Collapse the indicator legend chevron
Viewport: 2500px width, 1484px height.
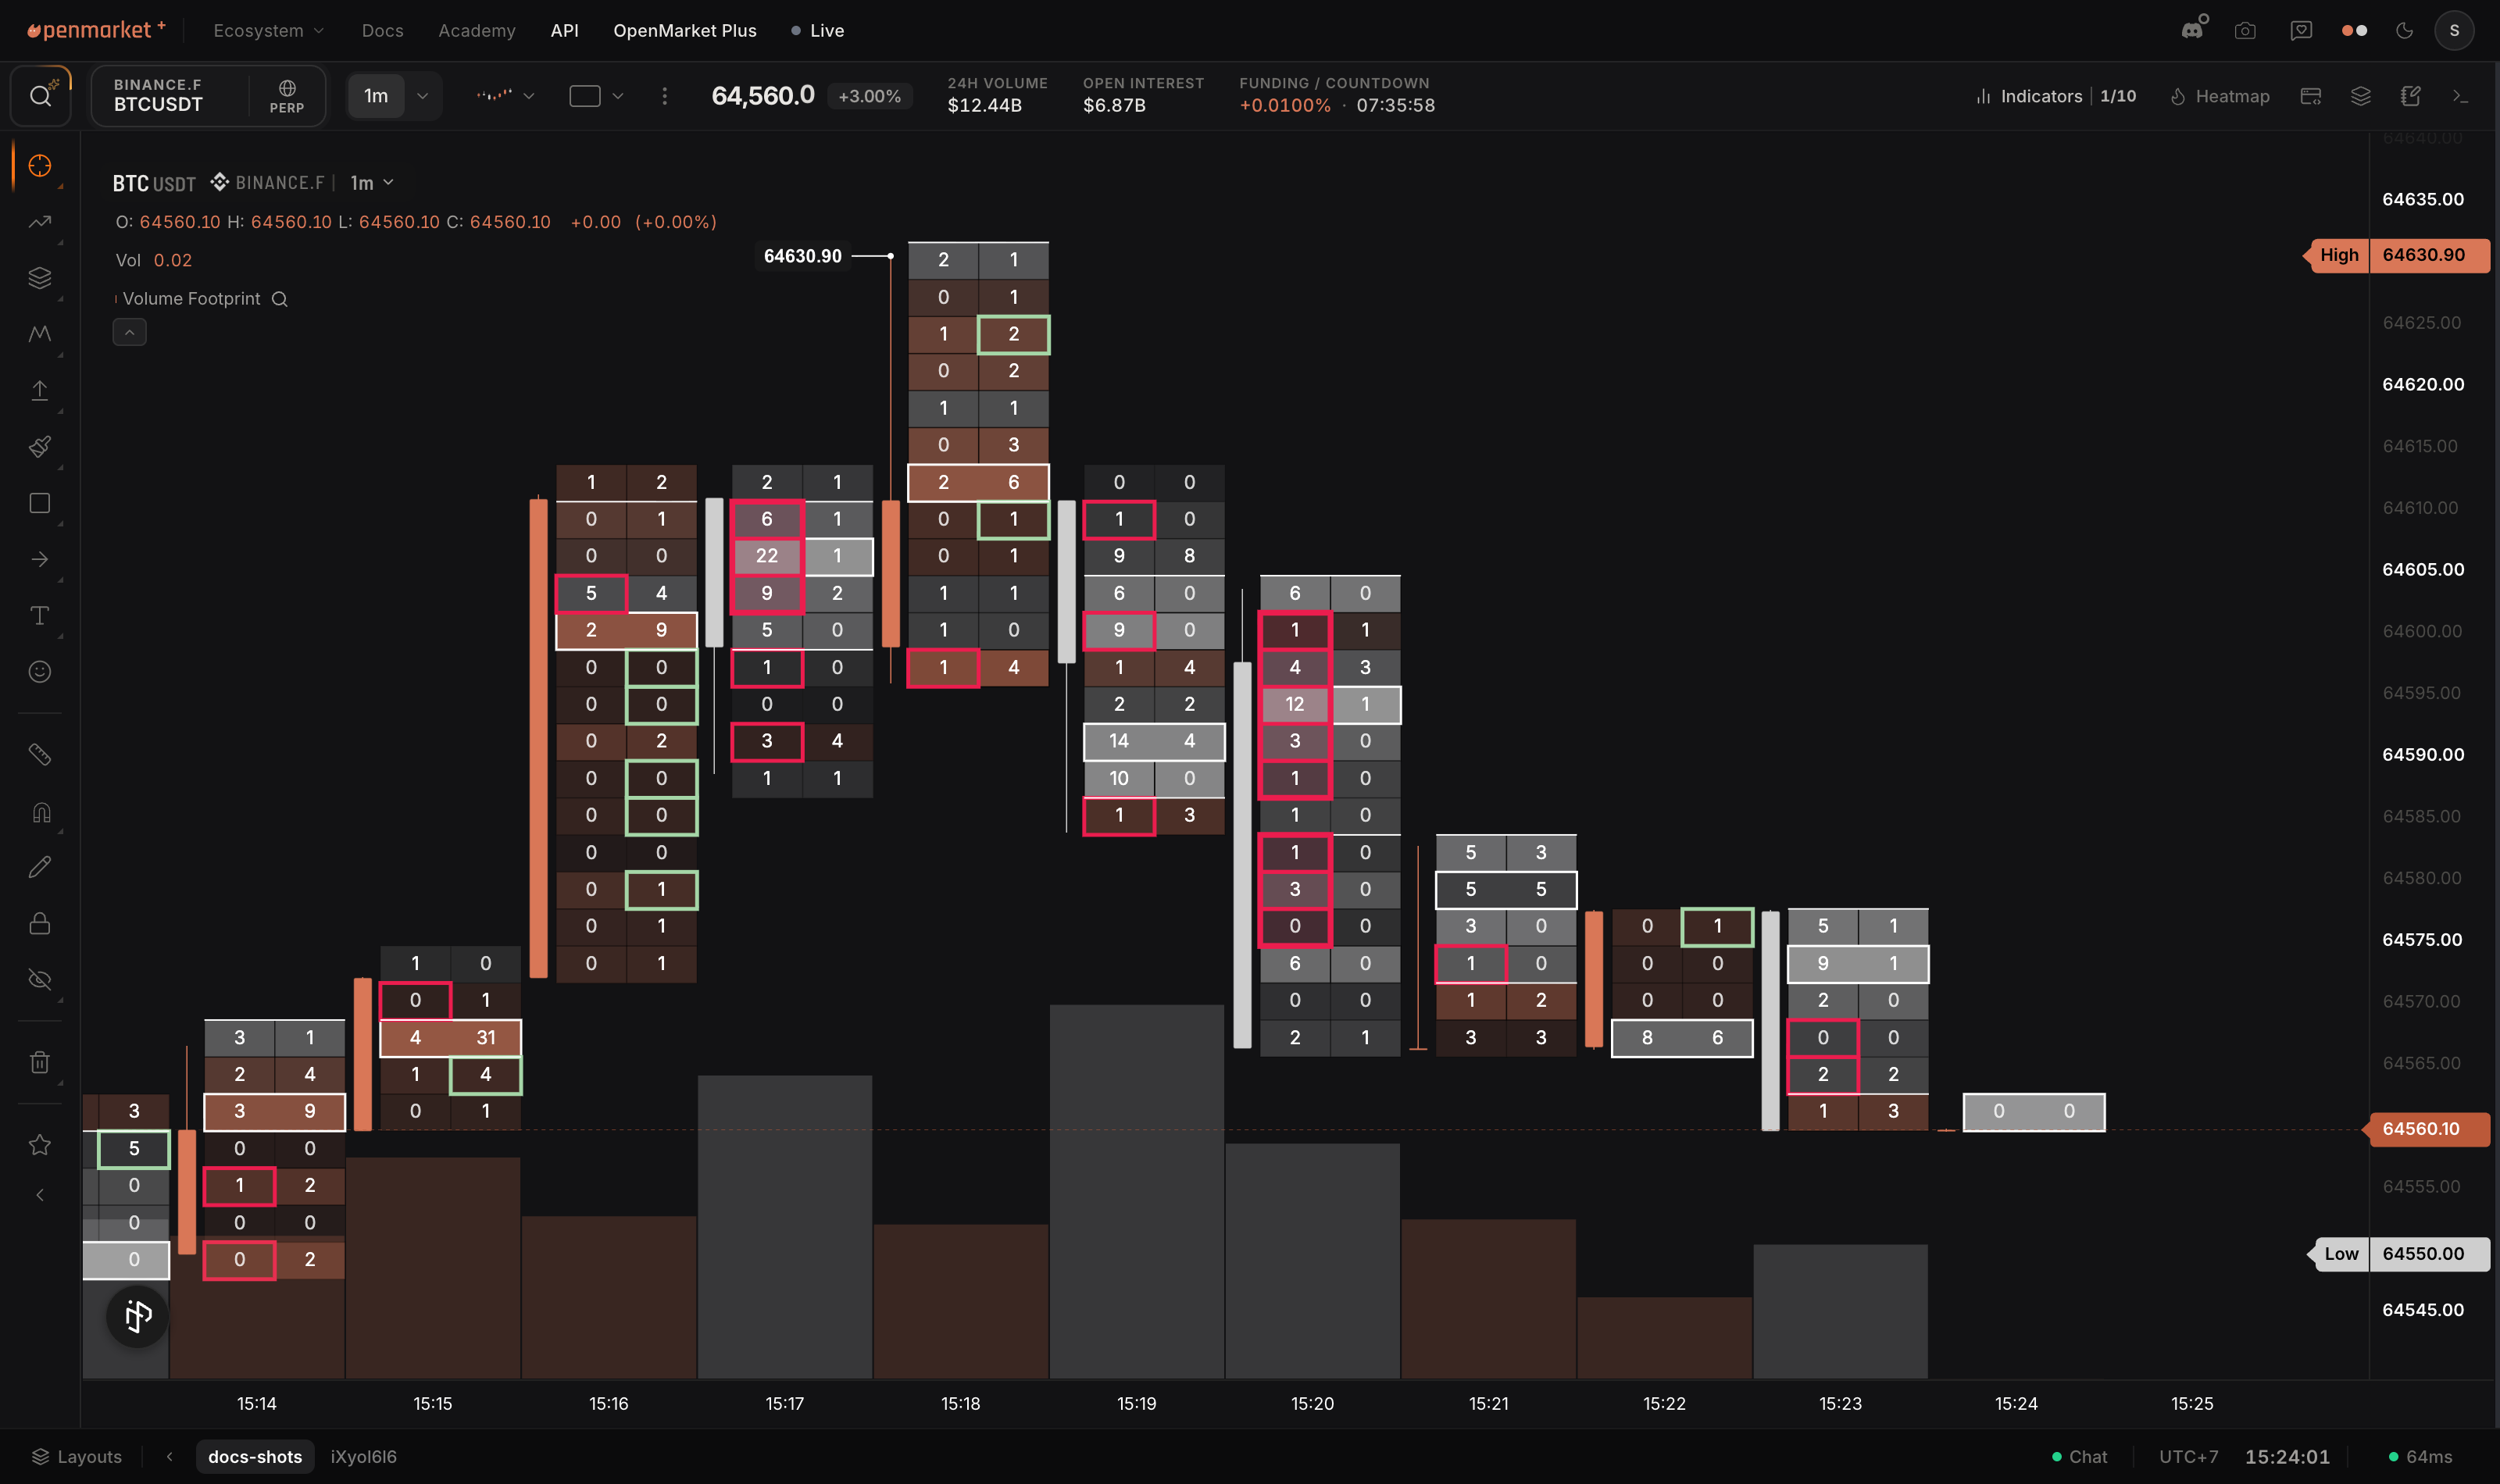click(x=129, y=332)
